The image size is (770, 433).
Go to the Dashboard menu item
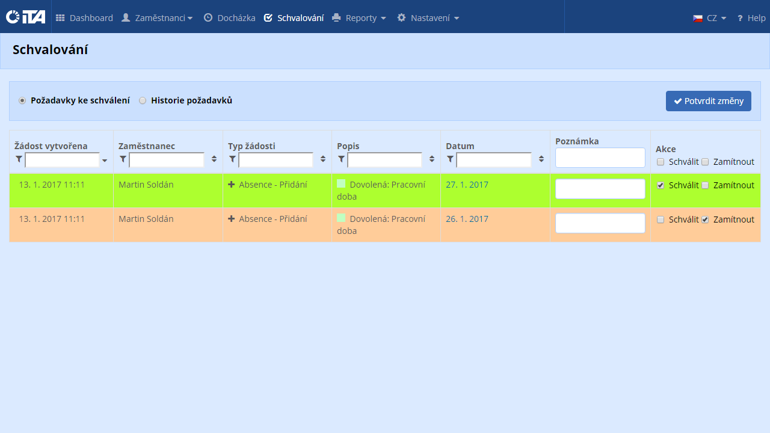tap(84, 18)
